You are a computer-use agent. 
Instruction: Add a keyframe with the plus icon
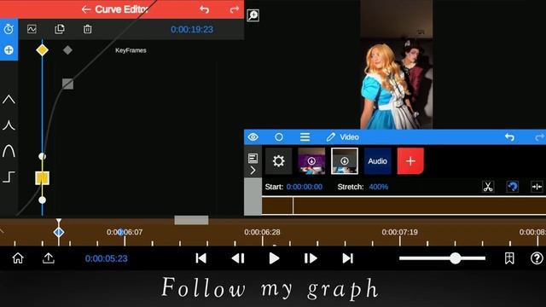point(9,49)
